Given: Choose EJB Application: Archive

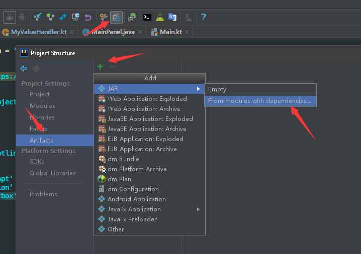Looking at the screenshot, I should (x=149, y=149).
